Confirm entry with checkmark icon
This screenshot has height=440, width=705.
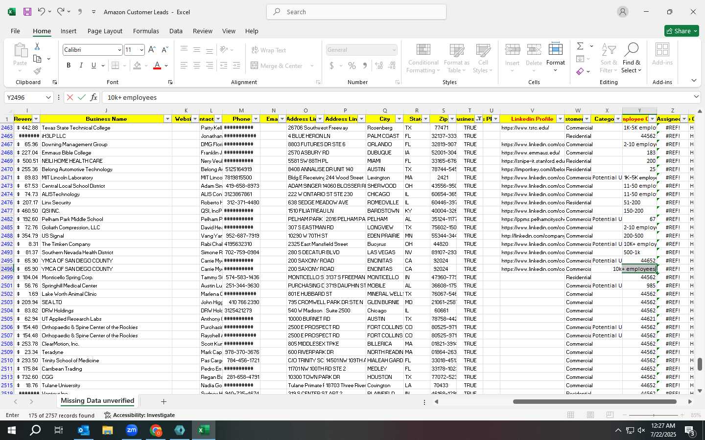82,97
